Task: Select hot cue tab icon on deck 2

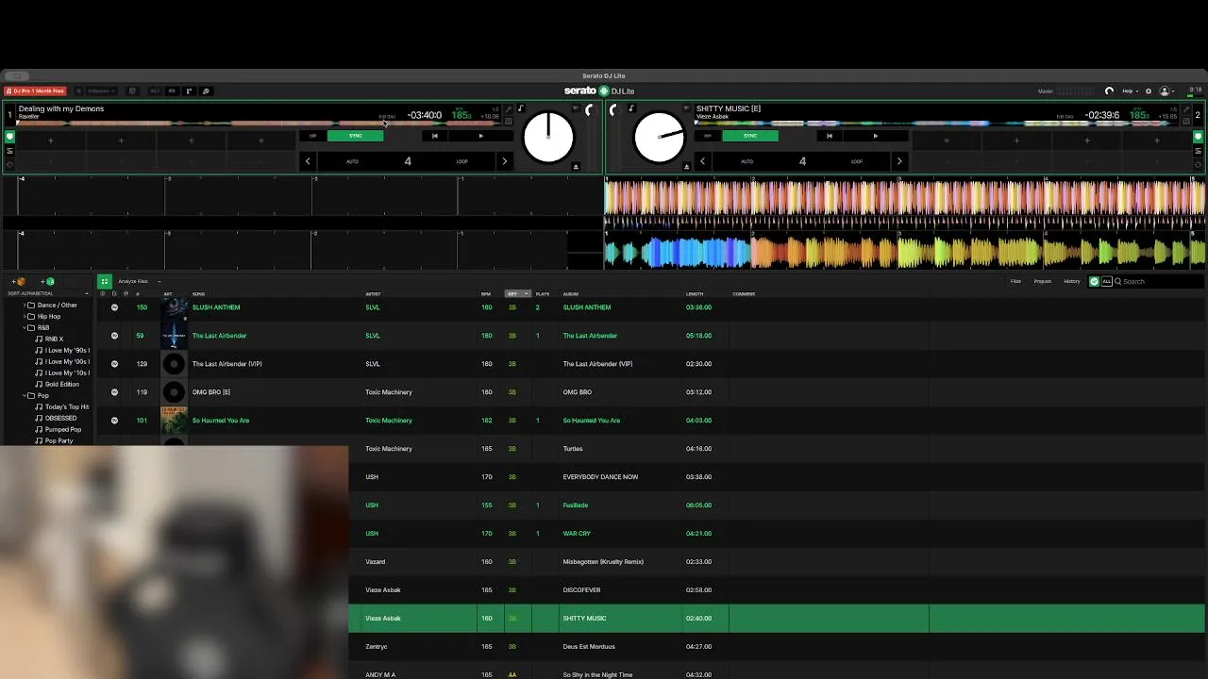Action: [1198, 137]
